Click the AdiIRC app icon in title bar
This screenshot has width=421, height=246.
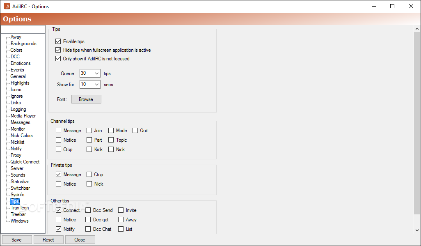pos(7,6)
